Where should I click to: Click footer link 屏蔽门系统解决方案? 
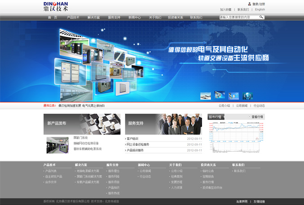click(89, 177)
